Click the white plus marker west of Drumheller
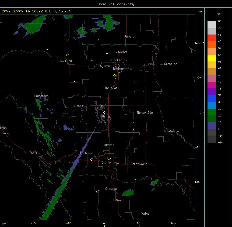232x227 pixels. [165, 101]
